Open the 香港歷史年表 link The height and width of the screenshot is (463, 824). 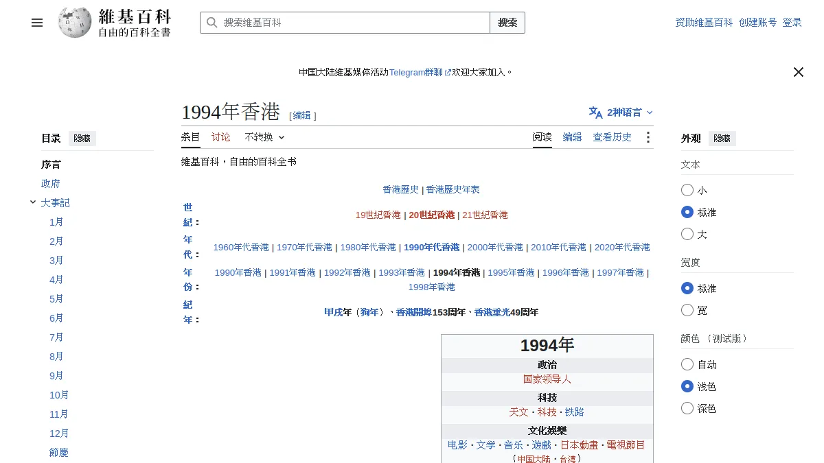pos(453,190)
